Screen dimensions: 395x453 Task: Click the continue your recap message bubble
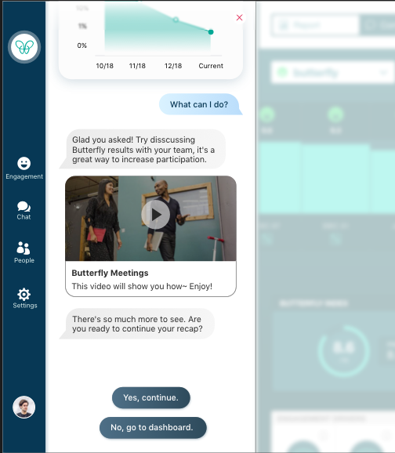[x=137, y=324]
